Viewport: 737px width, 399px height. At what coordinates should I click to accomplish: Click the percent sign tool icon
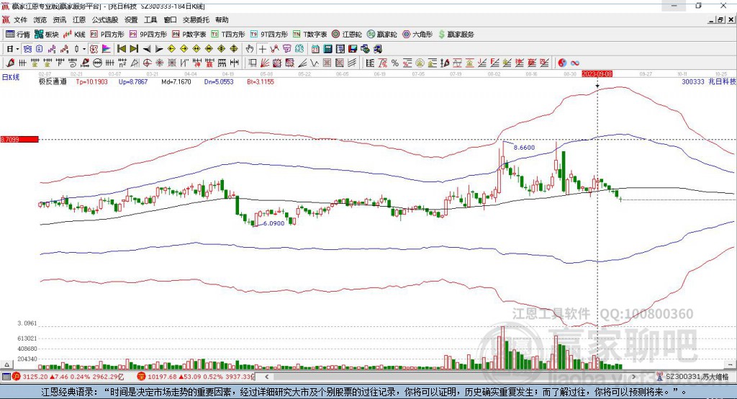click(395, 63)
